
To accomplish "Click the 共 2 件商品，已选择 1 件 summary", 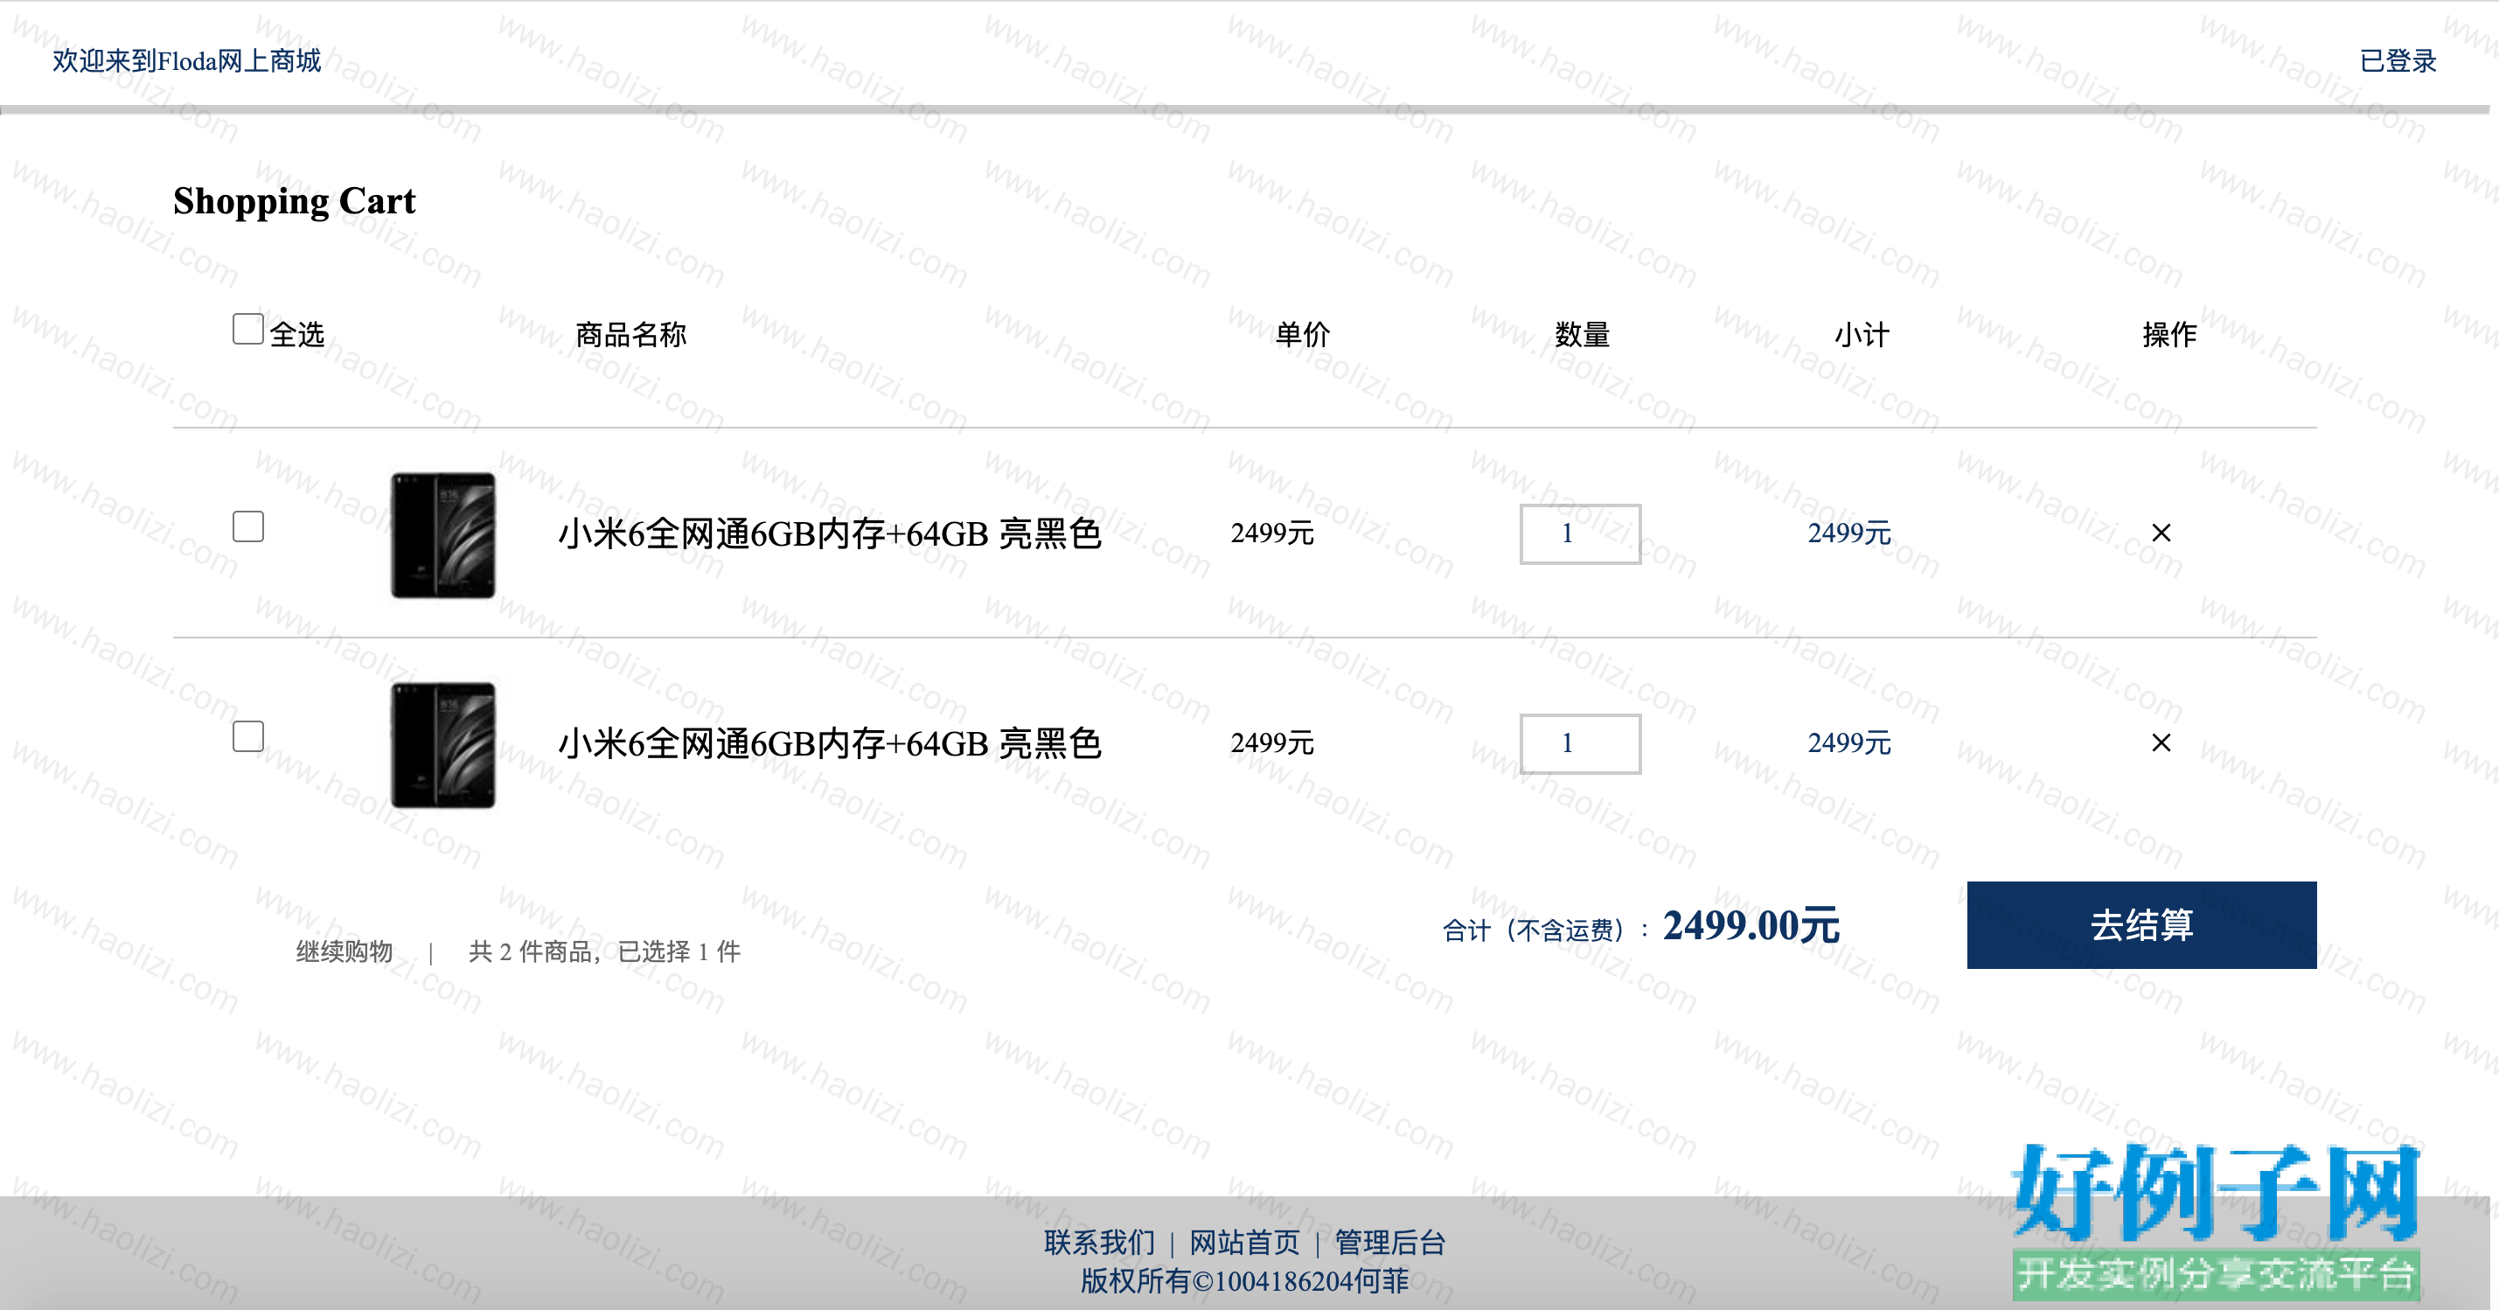I will (x=604, y=951).
